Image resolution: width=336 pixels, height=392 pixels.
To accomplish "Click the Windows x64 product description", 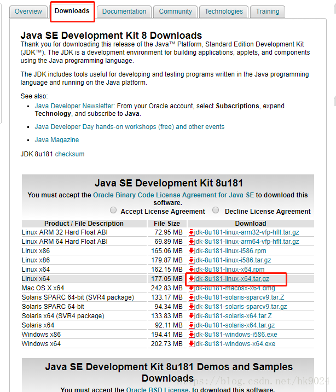I will (x=41, y=344).
